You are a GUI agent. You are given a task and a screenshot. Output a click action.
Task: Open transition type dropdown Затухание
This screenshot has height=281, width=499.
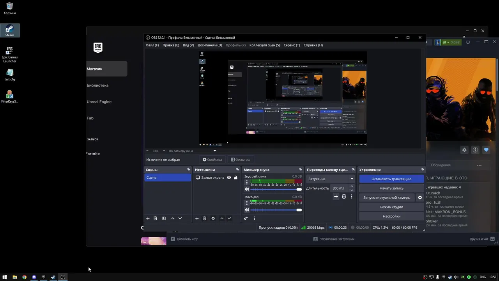(x=331, y=179)
